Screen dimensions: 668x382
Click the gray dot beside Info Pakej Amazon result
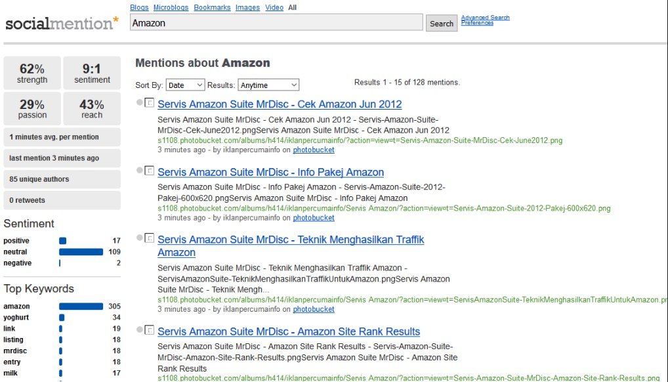click(x=139, y=171)
